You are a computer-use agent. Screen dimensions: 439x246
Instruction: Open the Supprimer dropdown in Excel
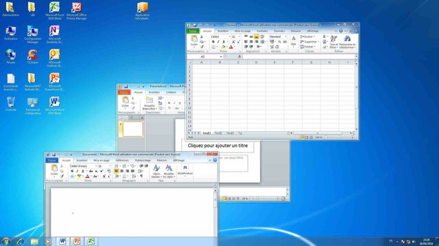click(309, 42)
